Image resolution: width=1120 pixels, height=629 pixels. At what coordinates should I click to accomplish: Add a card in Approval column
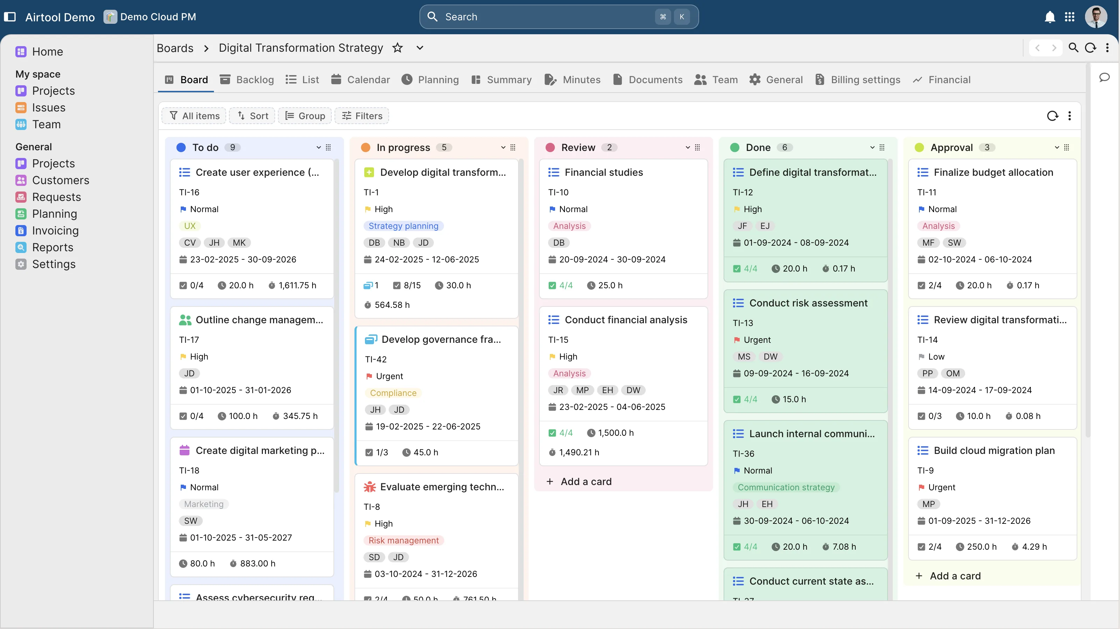tap(948, 576)
